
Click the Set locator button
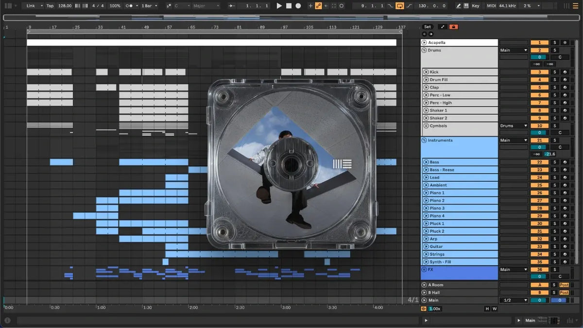(427, 27)
